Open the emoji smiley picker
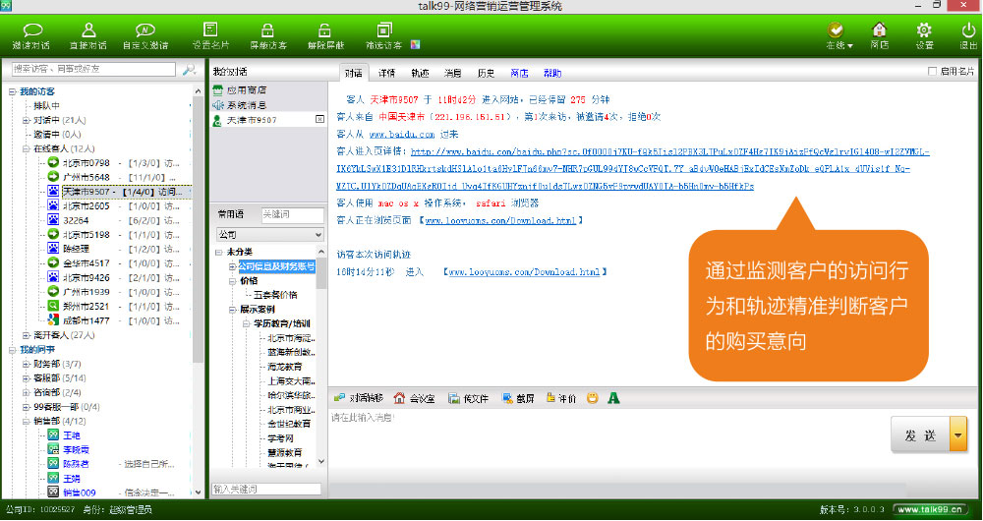Screen dimensions: 983x521 [592, 398]
